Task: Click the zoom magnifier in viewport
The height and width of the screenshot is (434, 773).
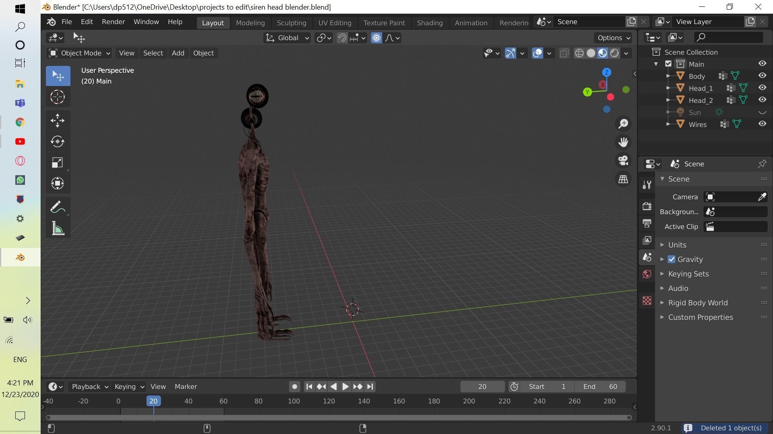Action: click(623, 124)
